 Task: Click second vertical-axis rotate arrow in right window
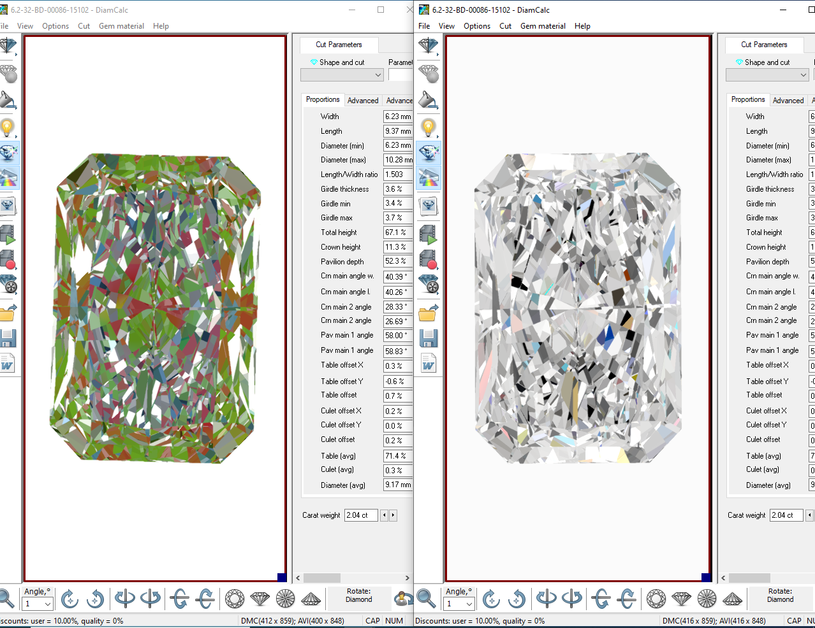(571, 599)
